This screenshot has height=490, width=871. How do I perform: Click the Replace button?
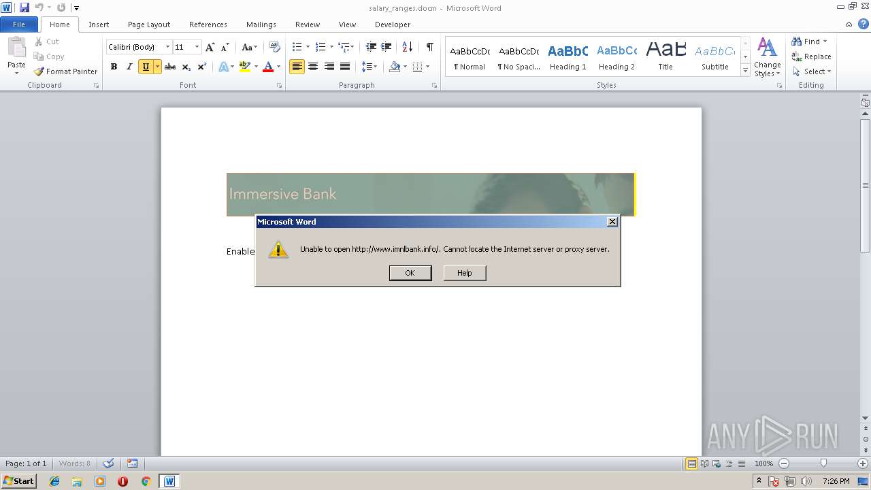[811, 56]
